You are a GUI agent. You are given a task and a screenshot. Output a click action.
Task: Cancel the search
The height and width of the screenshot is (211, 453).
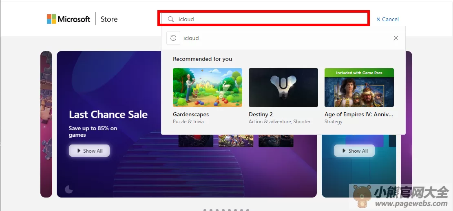coord(387,19)
